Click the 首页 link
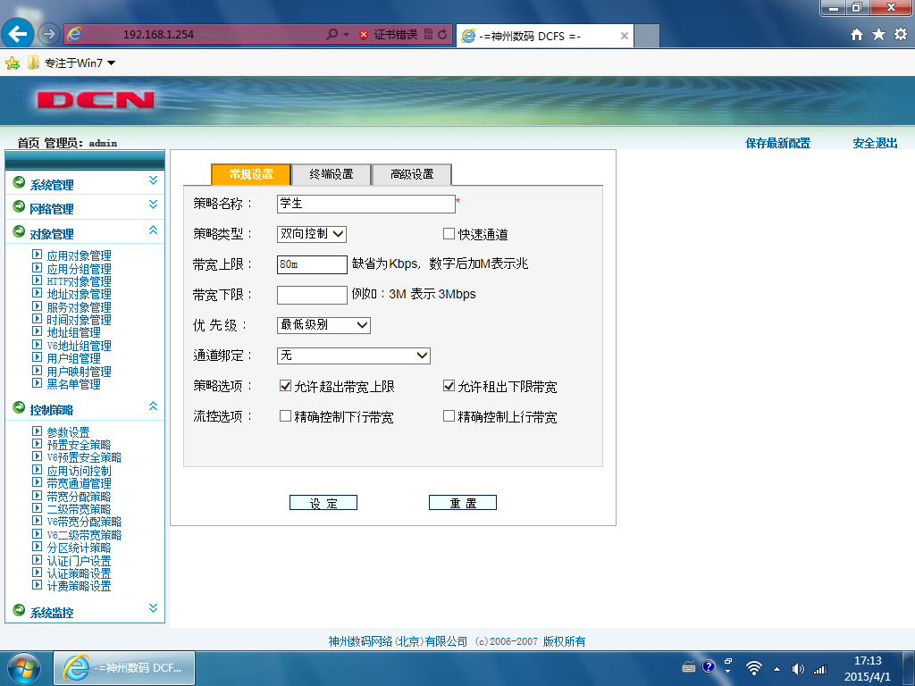This screenshot has width=915, height=686. (29, 143)
